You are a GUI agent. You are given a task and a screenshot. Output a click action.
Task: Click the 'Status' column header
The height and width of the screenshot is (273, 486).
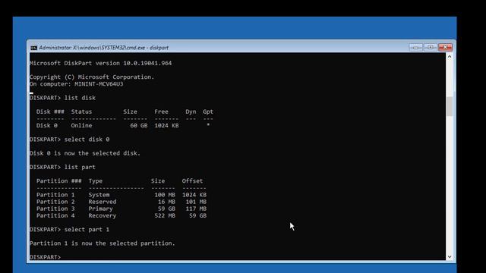pyautogui.click(x=81, y=111)
